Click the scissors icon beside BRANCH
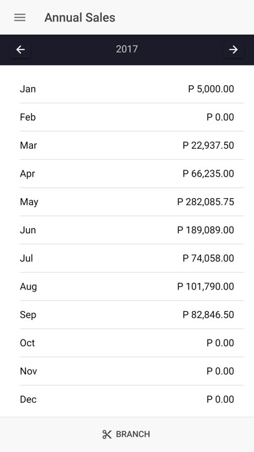This screenshot has width=254, height=452. coord(107,434)
